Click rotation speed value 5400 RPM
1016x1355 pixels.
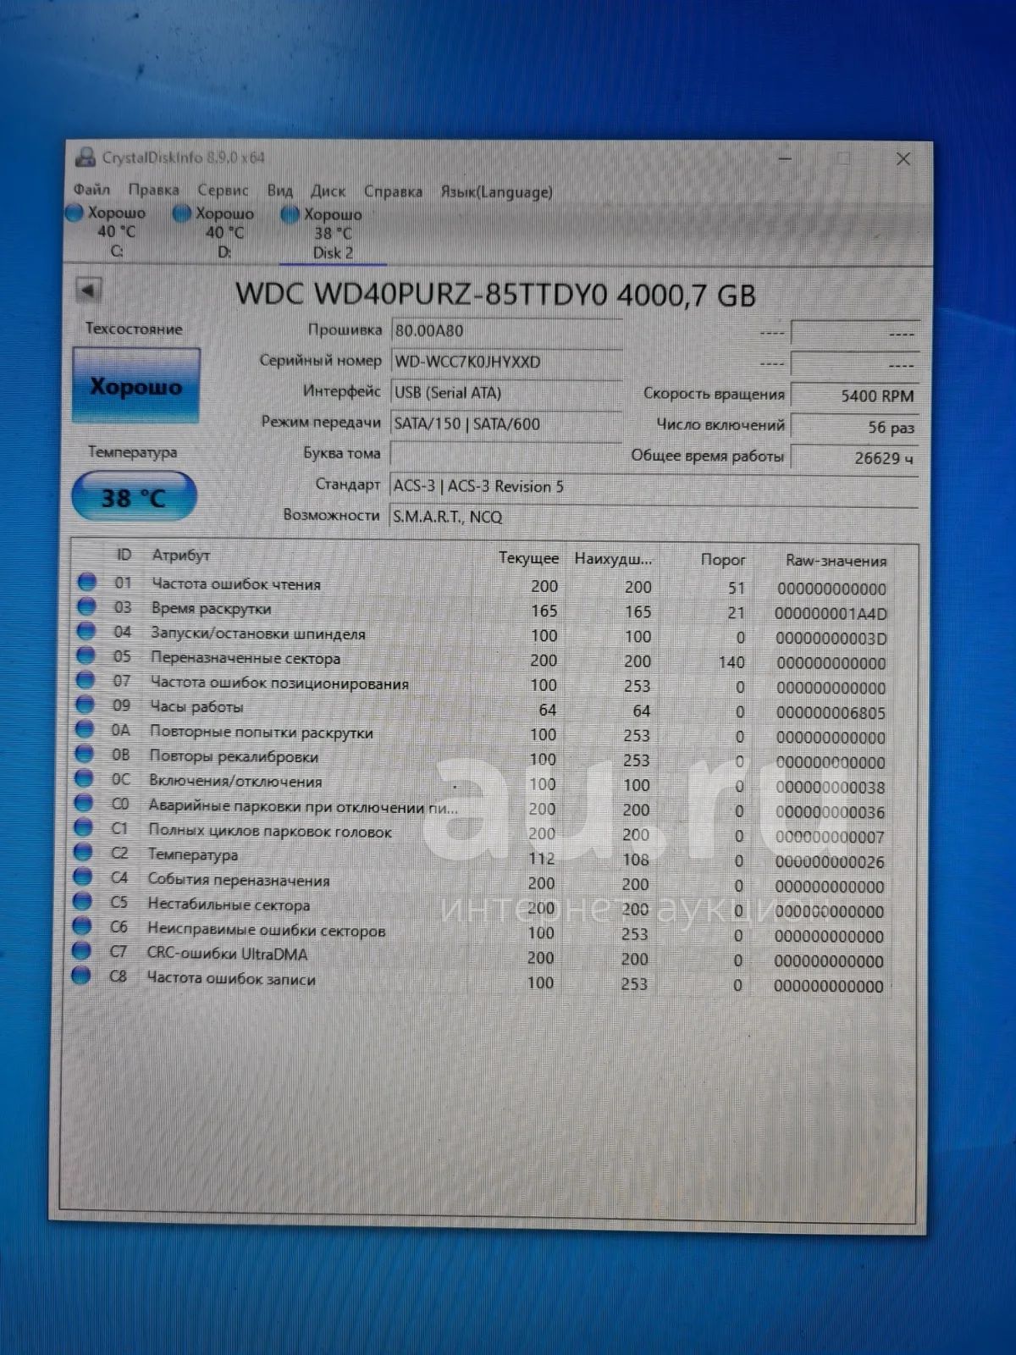[x=854, y=395]
